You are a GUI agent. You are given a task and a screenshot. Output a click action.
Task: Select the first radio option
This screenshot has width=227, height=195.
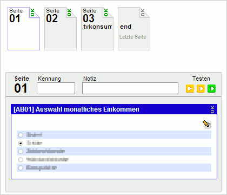coord(21,135)
